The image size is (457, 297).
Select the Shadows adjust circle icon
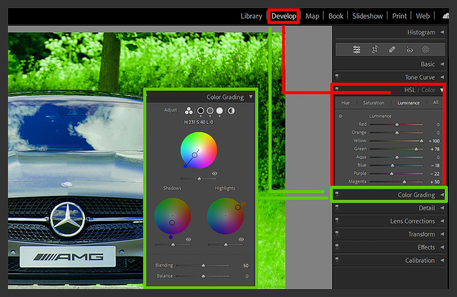point(201,111)
